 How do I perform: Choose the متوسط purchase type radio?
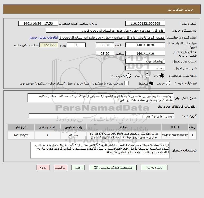click(x=152, y=83)
